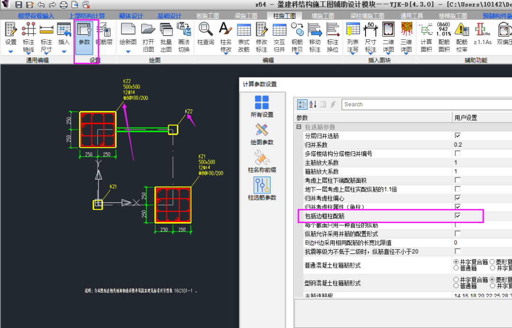The width and height of the screenshot is (512, 328).
Task: Toggle 多塔楼结构分塔楼归并编号 checkbox
Action: click(x=457, y=153)
